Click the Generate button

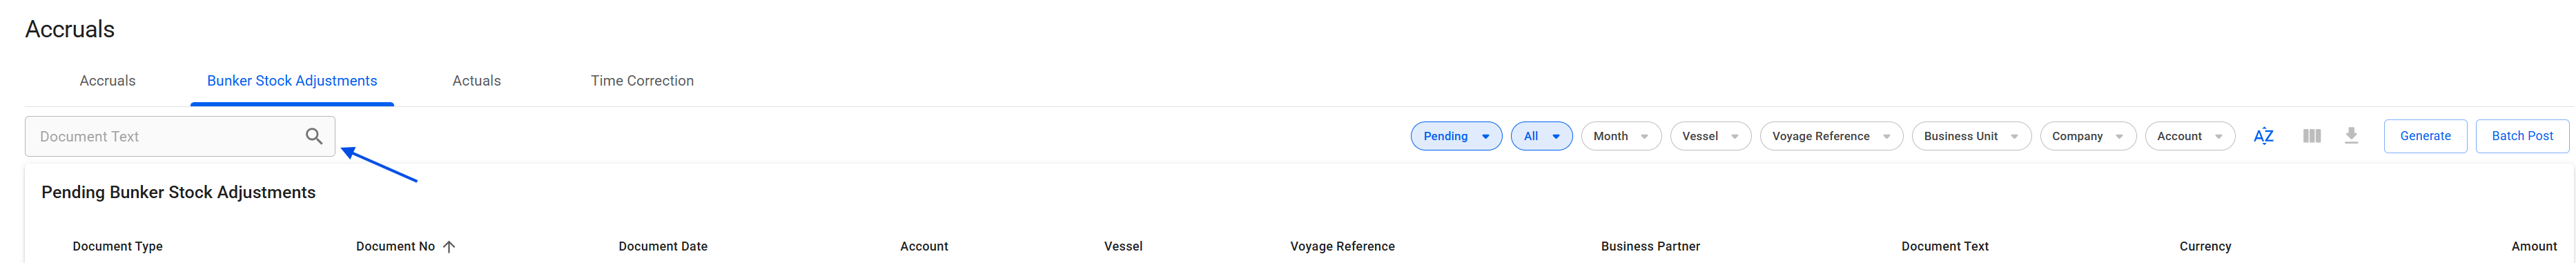2425,136
